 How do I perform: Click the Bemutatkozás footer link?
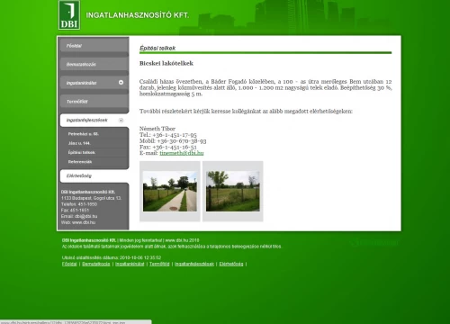96,264
